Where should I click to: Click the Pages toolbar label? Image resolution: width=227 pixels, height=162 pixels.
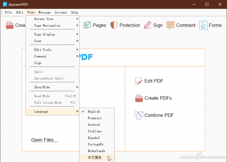click(x=99, y=25)
